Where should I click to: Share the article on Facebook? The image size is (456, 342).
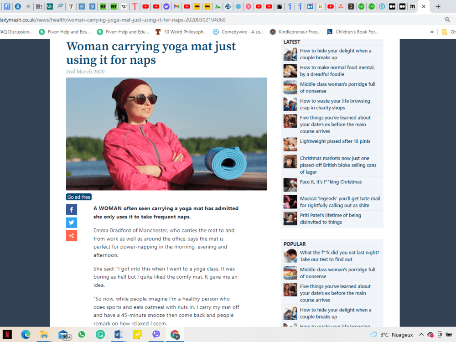(x=72, y=210)
